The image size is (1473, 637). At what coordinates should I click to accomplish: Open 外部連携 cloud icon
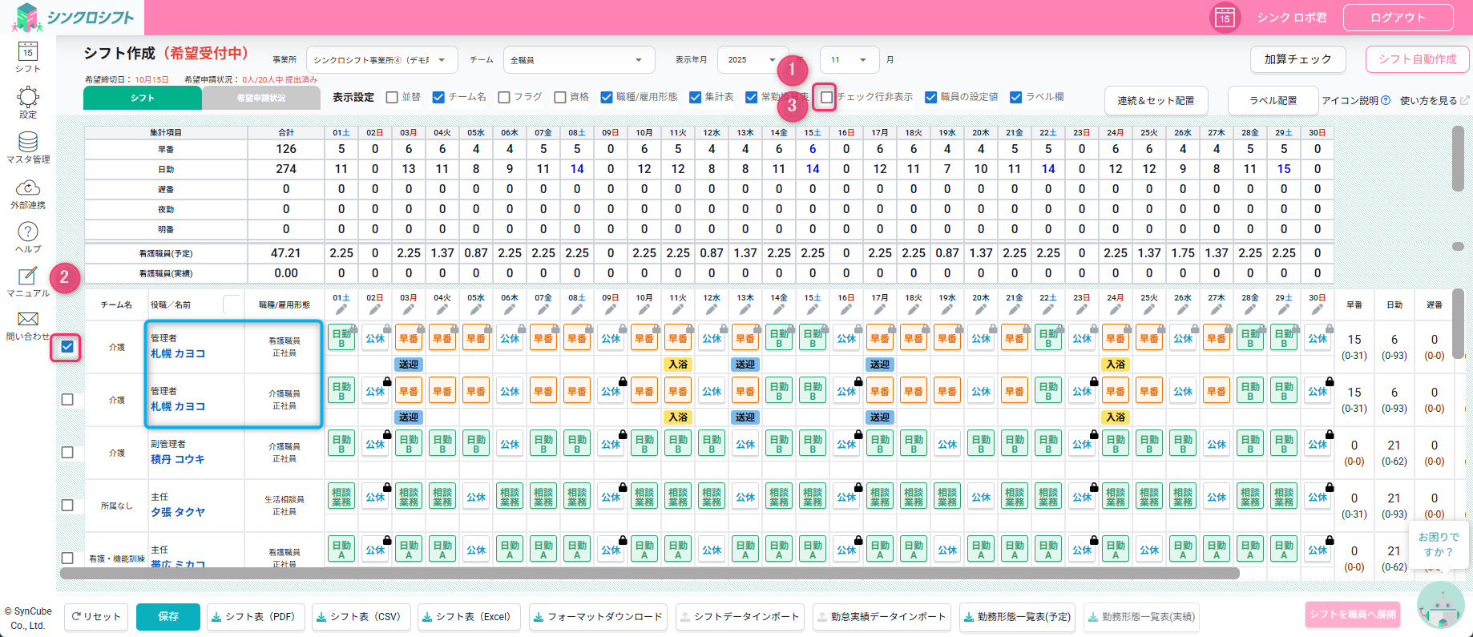point(28,188)
